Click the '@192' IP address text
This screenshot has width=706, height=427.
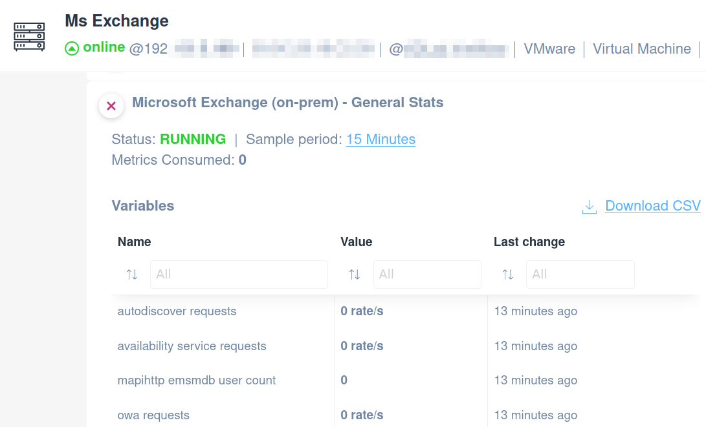[x=149, y=48]
